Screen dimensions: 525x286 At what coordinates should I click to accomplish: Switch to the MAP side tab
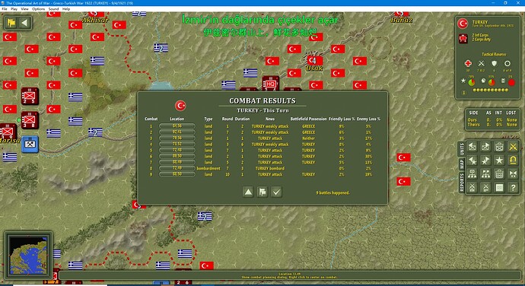462,164
